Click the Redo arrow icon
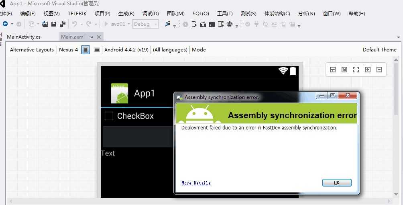Viewport: 403px width, 205px height. point(89,24)
